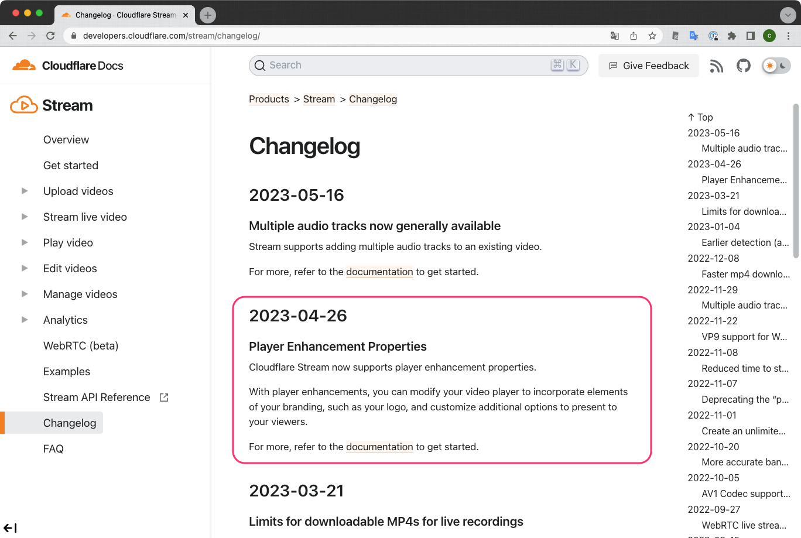Switch to dark mode with theme toggle
The width and height of the screenshot is (801, 538).
pyautogui.click(x=782, y=66)
